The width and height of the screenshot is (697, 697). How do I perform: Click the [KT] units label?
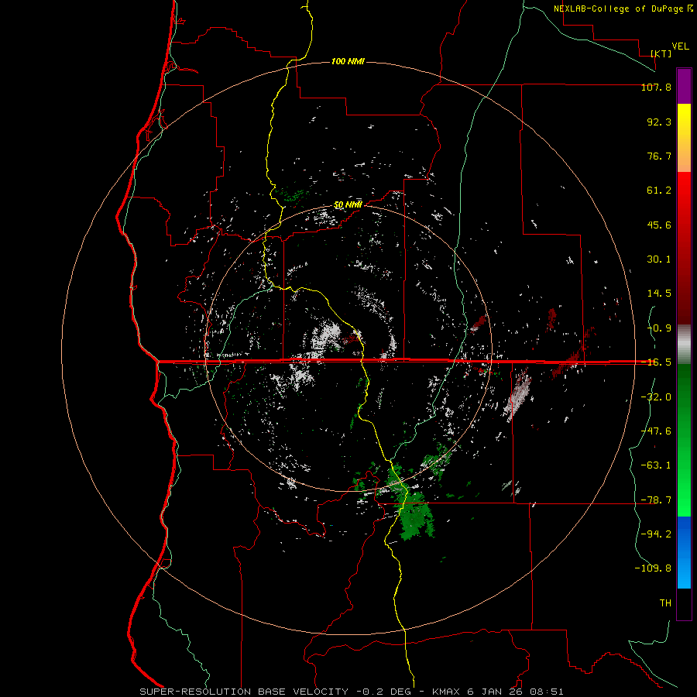pyautogui.click(x=661, y=53)
